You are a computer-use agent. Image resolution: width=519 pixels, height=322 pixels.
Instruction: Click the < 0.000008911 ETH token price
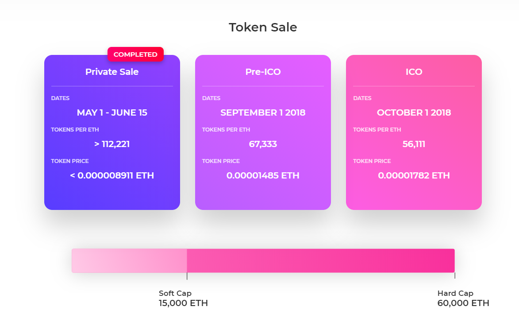pyautogui.click(x=112, y=175)
